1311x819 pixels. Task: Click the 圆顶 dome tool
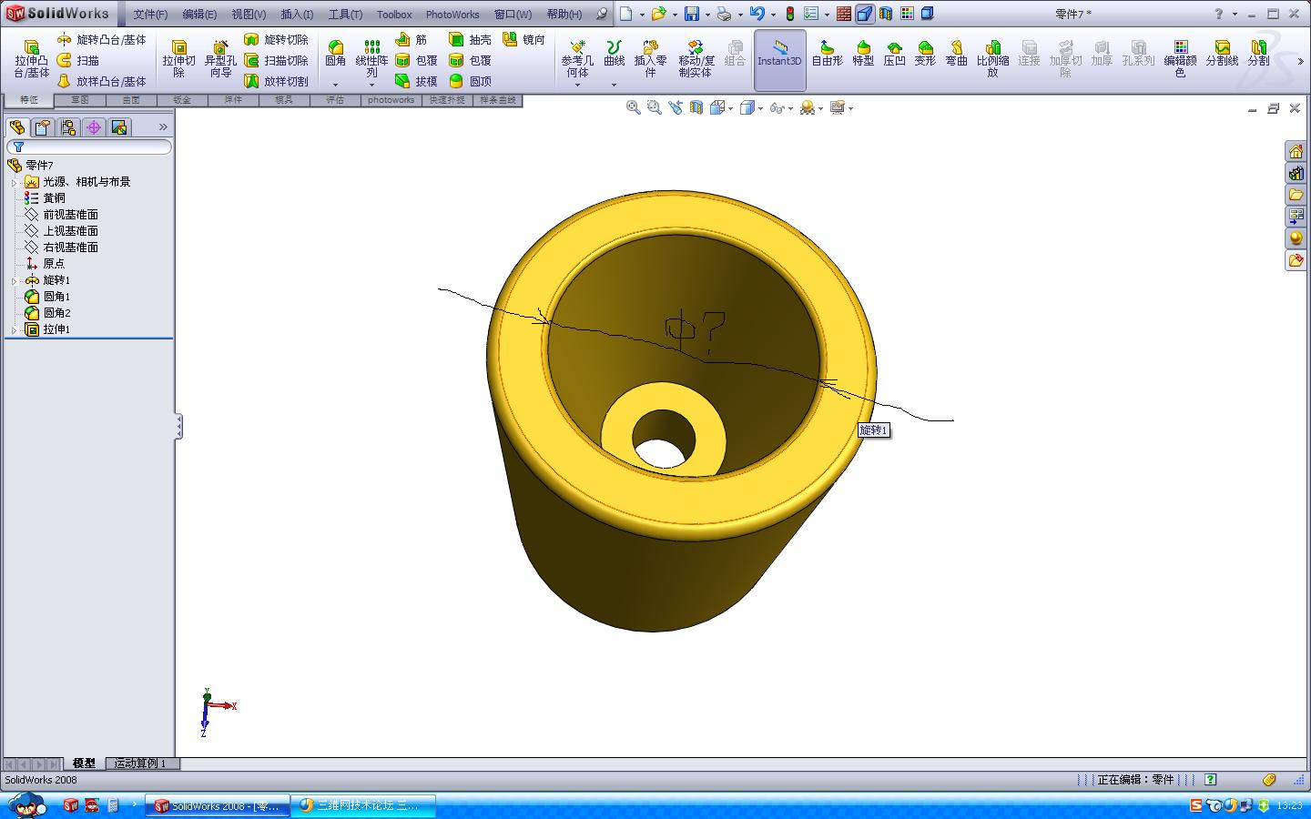tap(470, 81)
